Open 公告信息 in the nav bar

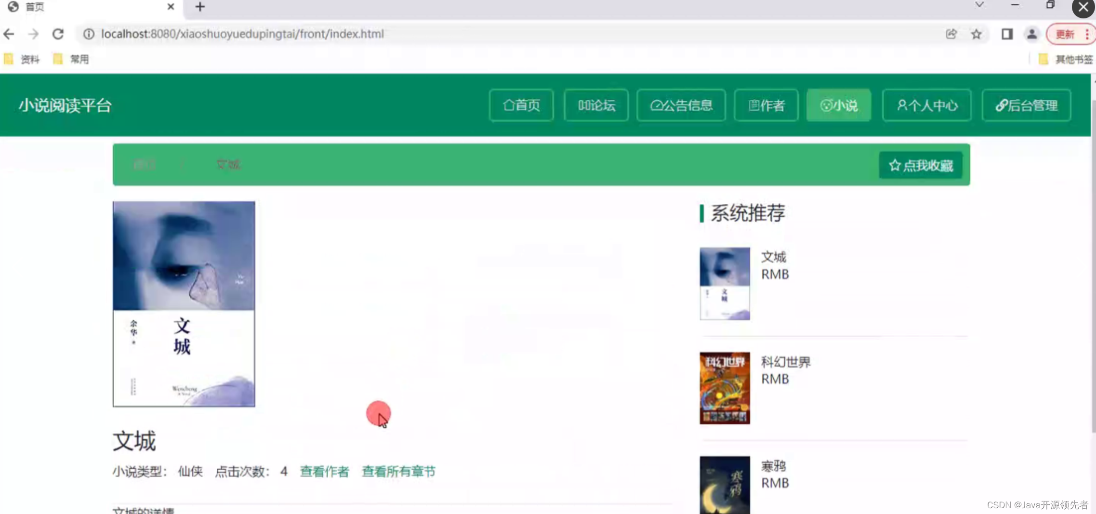pos(681,105)
